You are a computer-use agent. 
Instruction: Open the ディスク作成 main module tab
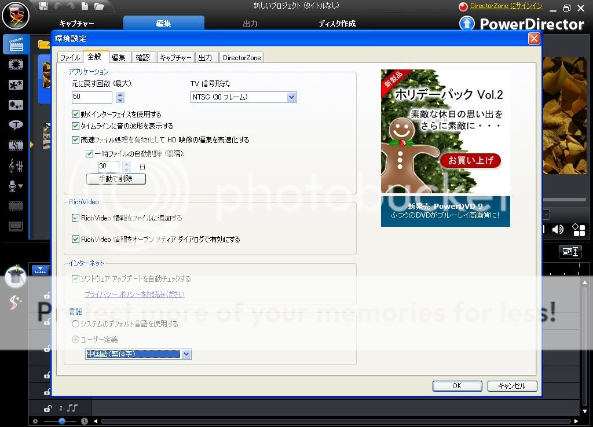point(337,23)
